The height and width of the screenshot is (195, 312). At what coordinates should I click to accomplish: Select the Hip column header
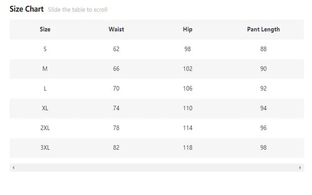pos(188,30)
